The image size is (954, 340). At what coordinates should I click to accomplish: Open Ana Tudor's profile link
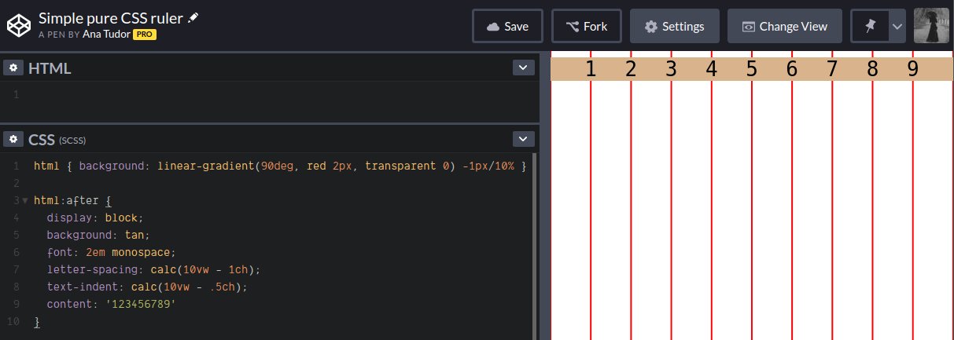[x=106, y=35]
